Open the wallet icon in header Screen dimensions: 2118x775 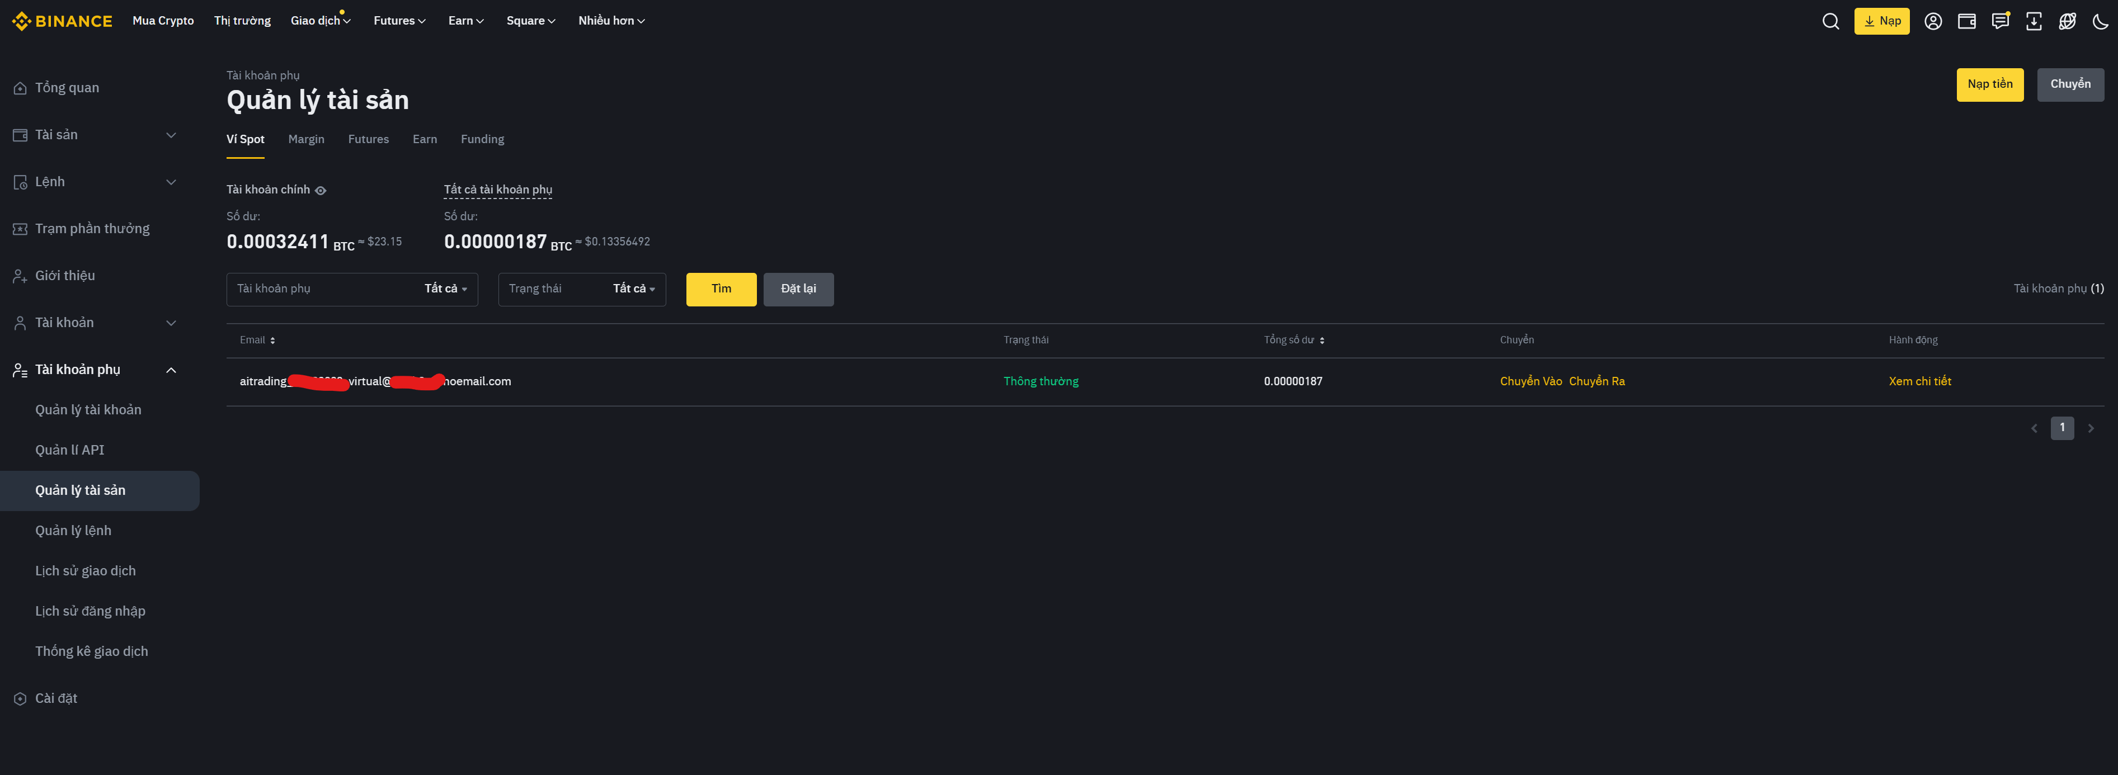click(1967, 21)
